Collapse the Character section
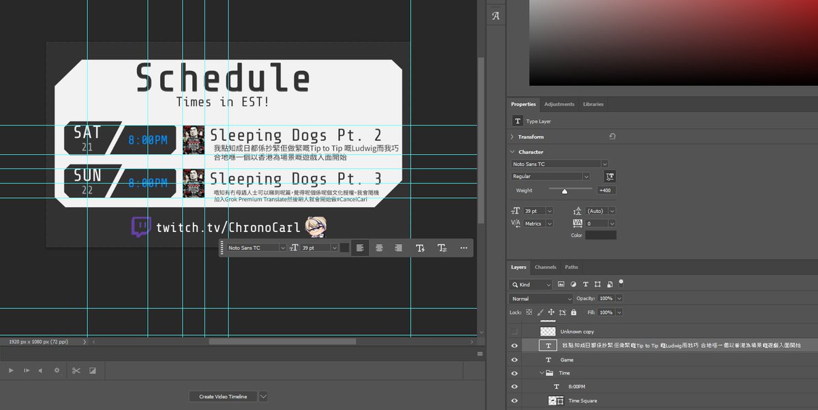818x410 pixels. click(x=513, y=151)
